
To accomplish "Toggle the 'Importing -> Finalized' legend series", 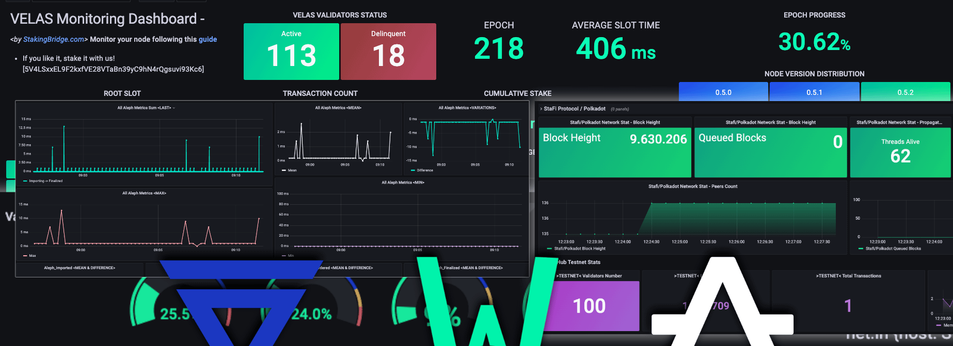I will (x=43, y=181).
